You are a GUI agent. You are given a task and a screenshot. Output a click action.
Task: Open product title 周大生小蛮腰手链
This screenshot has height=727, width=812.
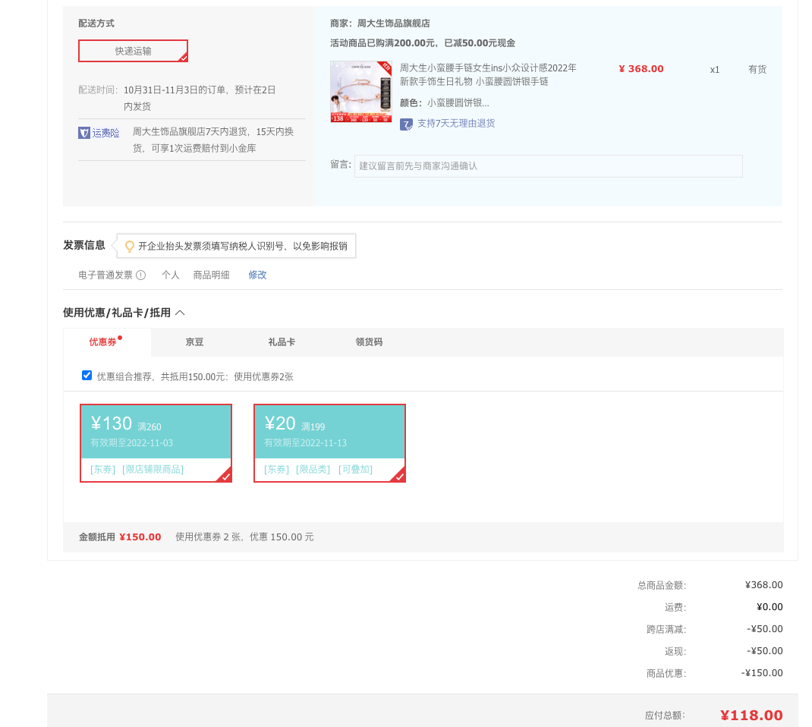tap(488, 74)
